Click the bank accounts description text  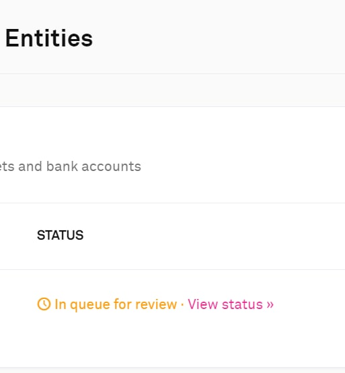point(71,166)
